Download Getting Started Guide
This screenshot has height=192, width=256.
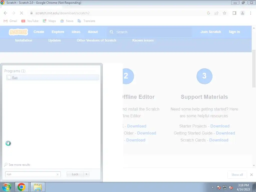(x=225, y=133)
